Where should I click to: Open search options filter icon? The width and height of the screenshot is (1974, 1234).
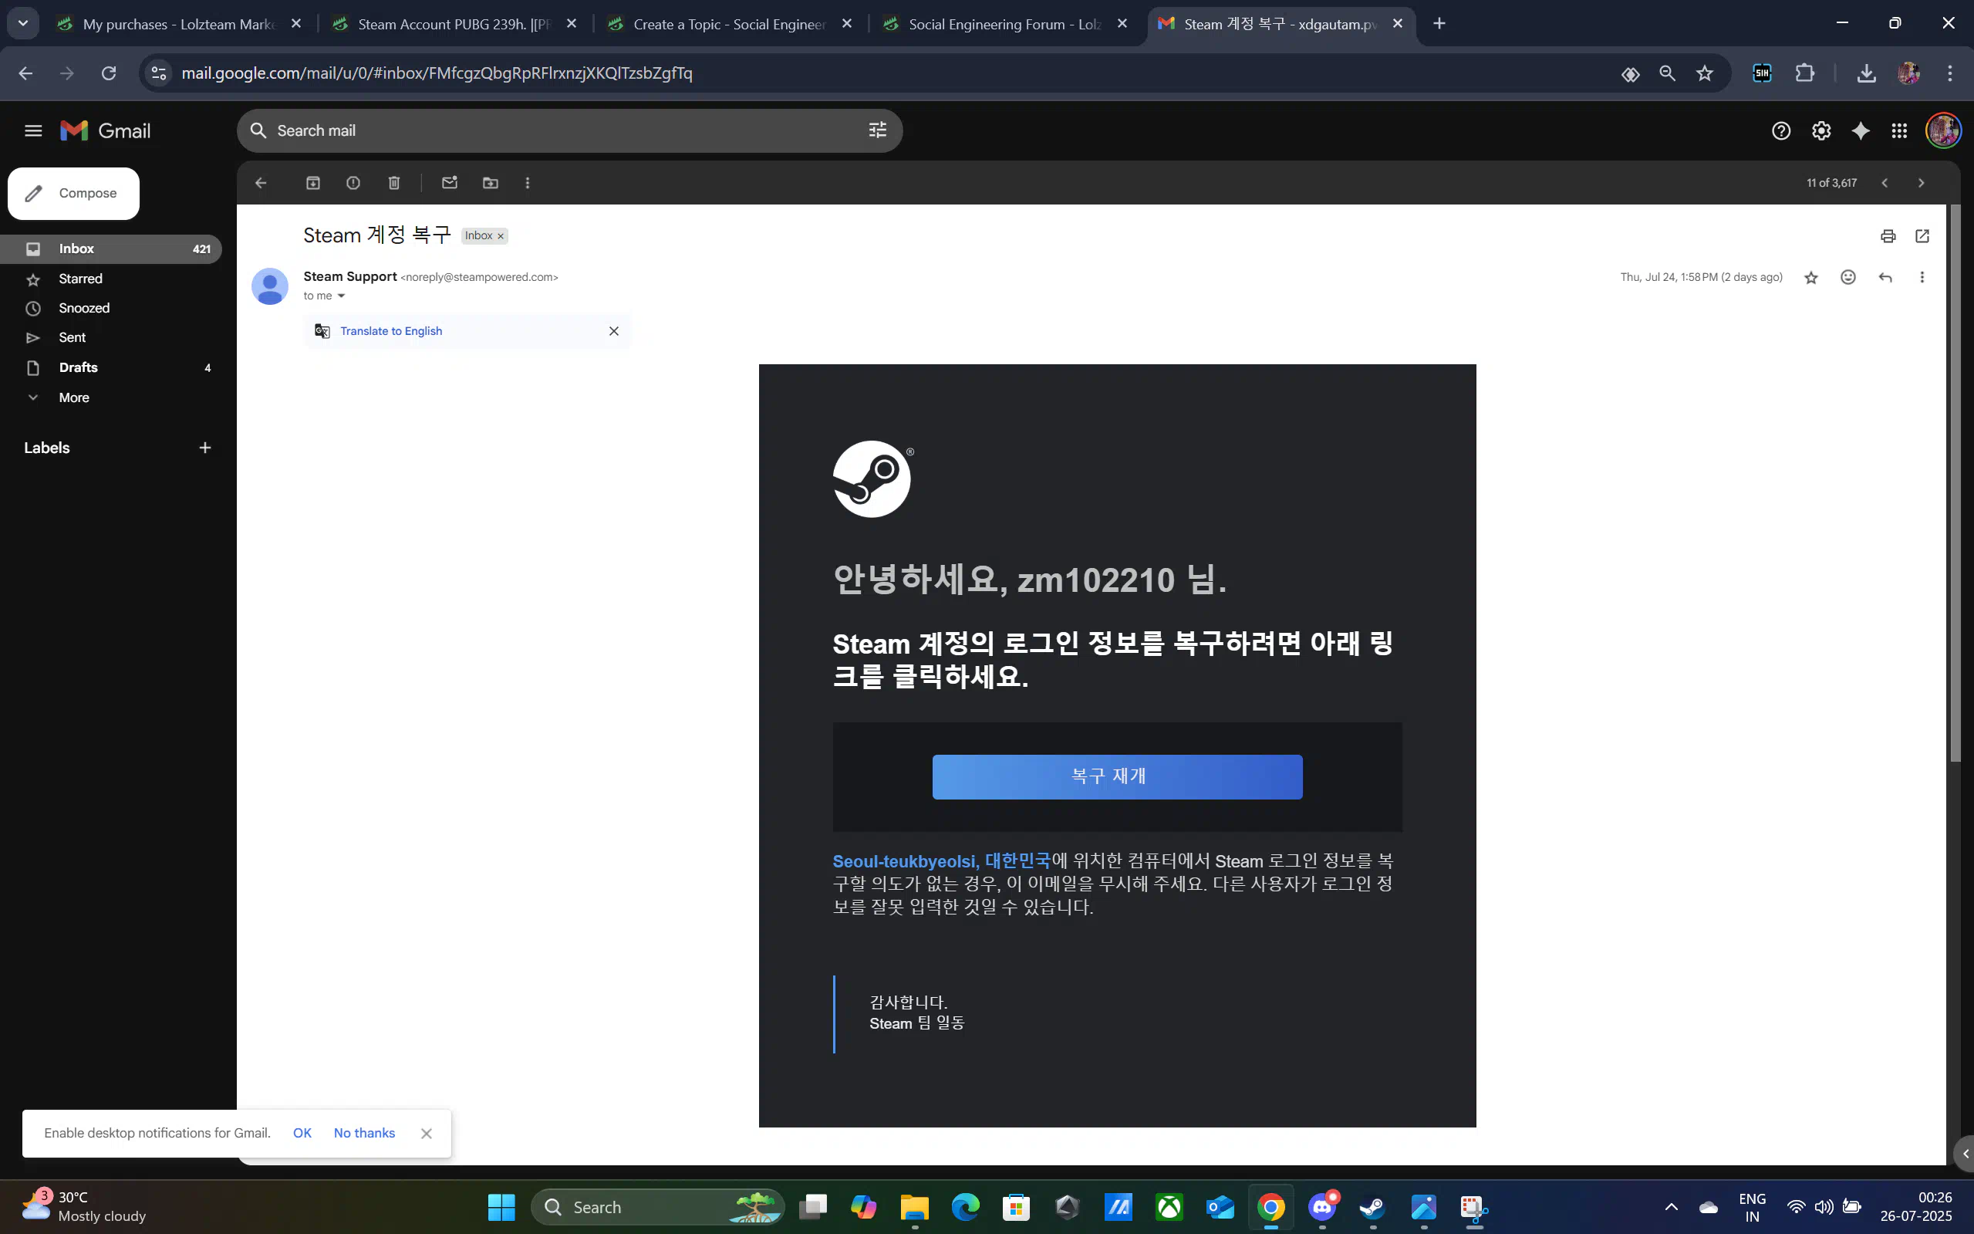click(x=877, y=130)
